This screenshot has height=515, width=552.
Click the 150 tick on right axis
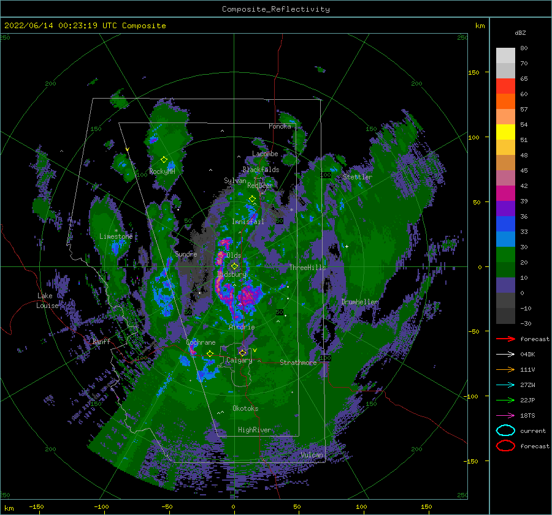click(x=473, y=72)
